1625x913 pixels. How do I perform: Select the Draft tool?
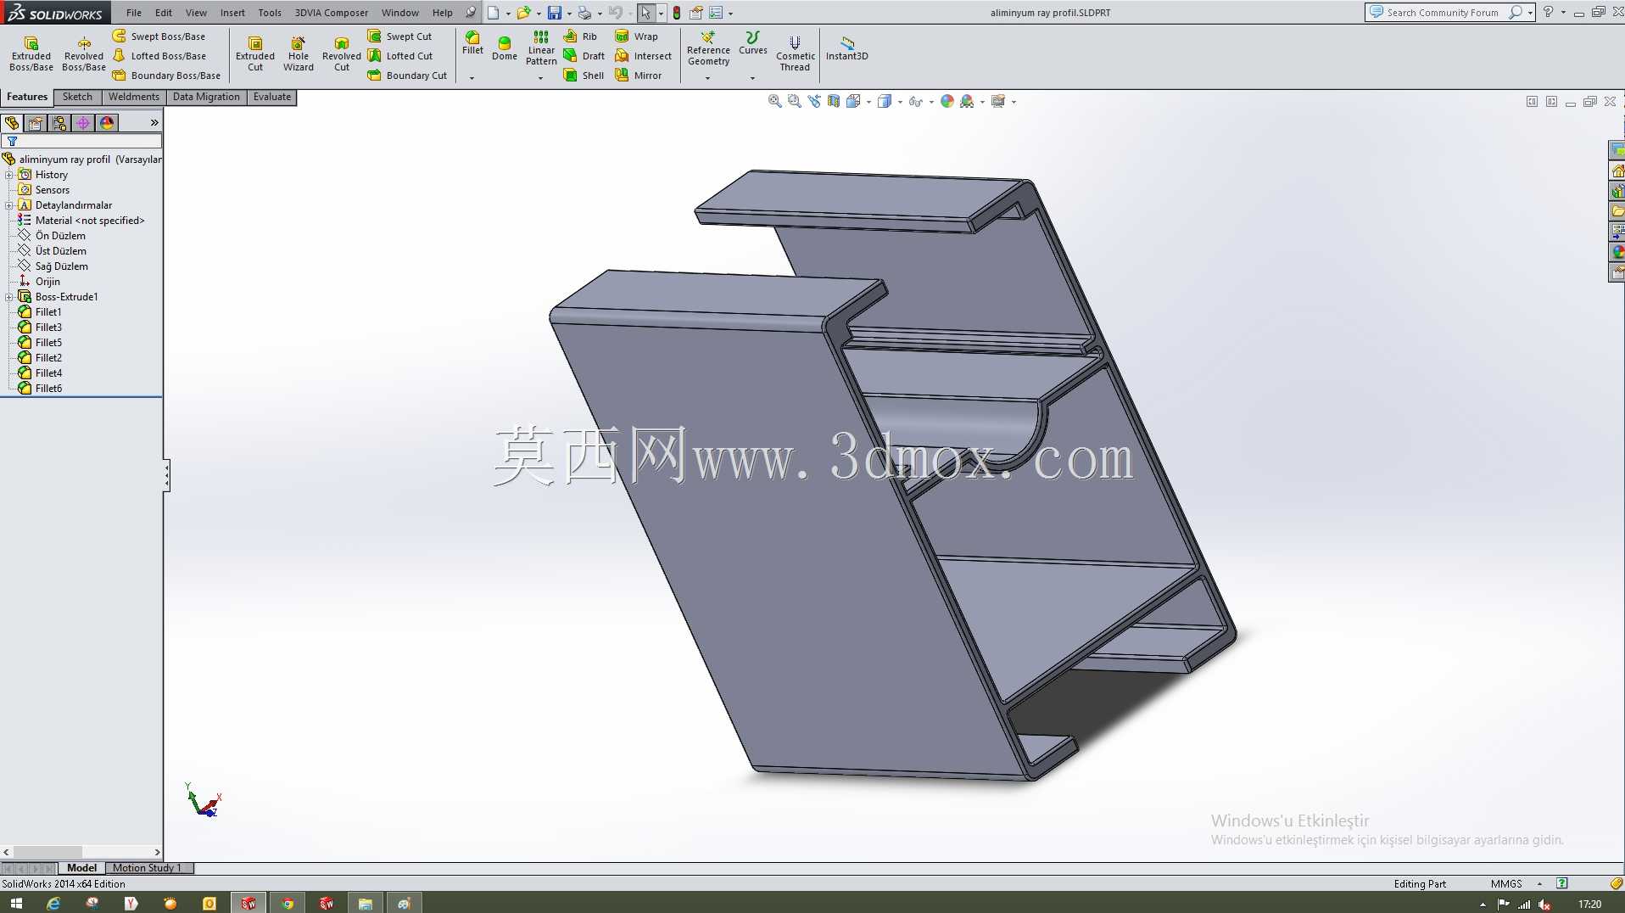tap(584, 56)
